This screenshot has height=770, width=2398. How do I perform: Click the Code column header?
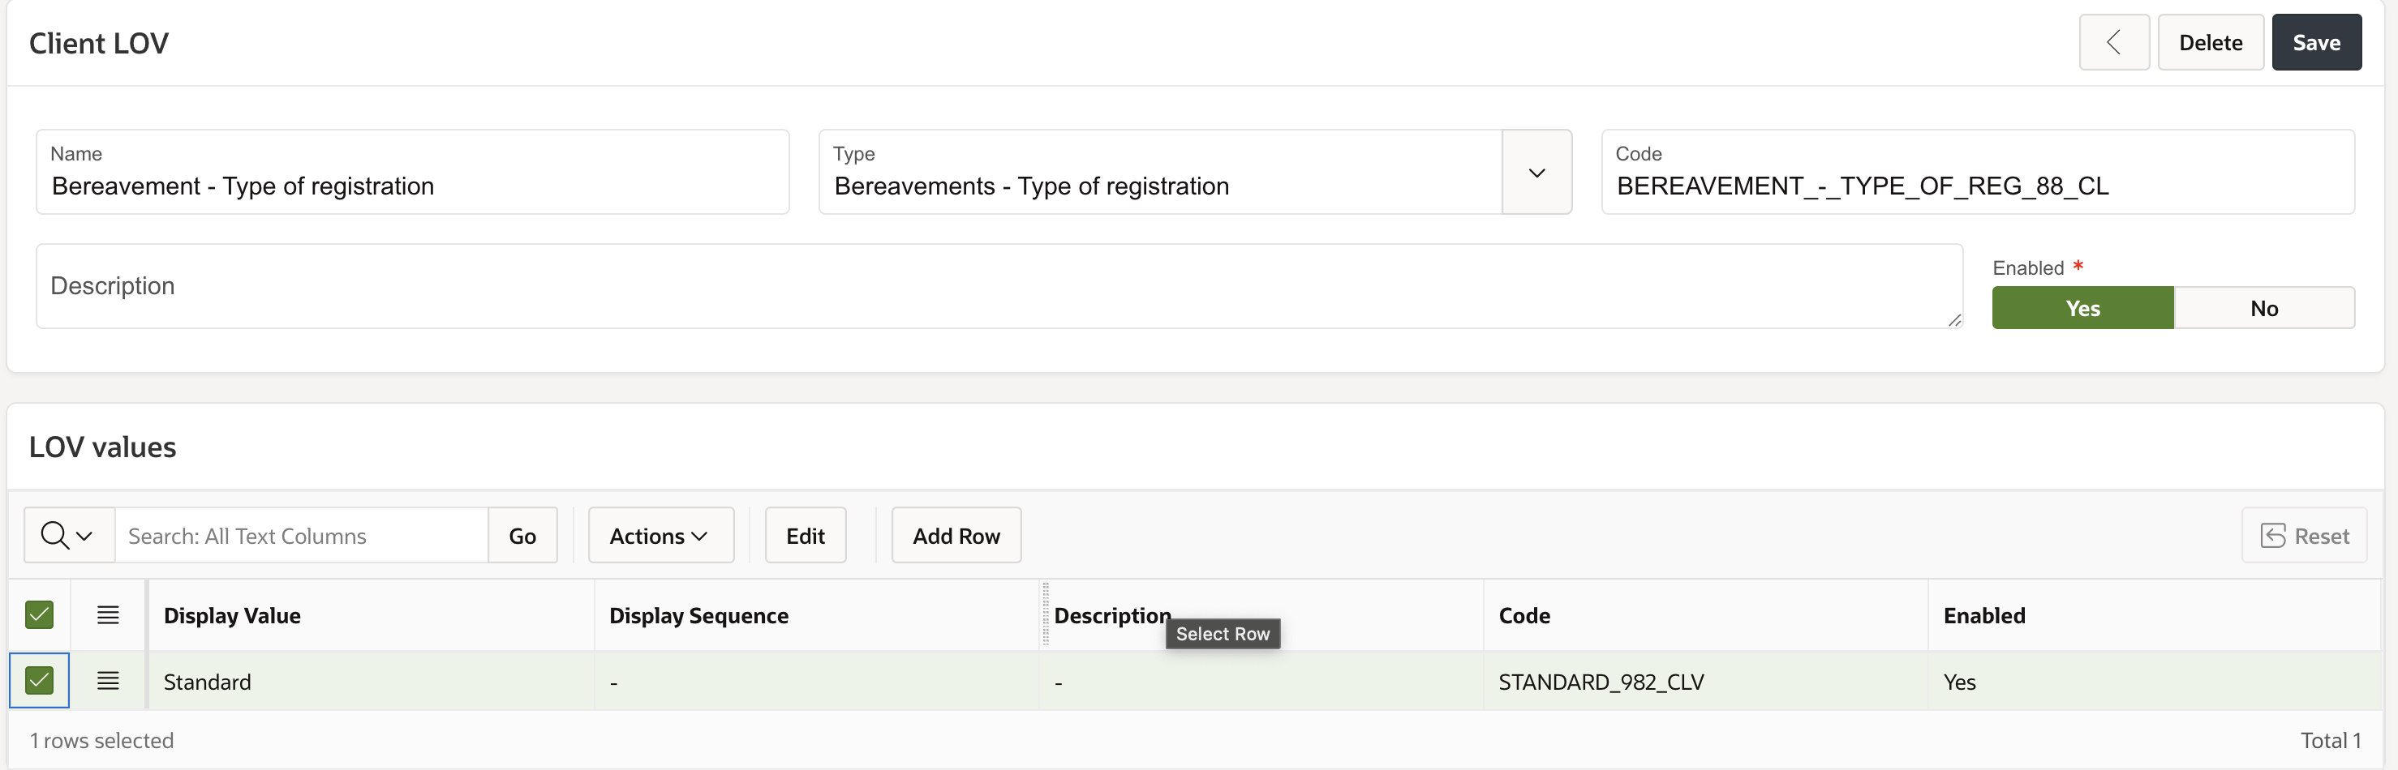[1523, 616]
